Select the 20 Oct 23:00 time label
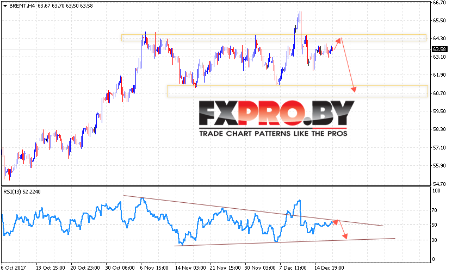The height and width of the screenshot is (274, 452). tap(85, 268)
